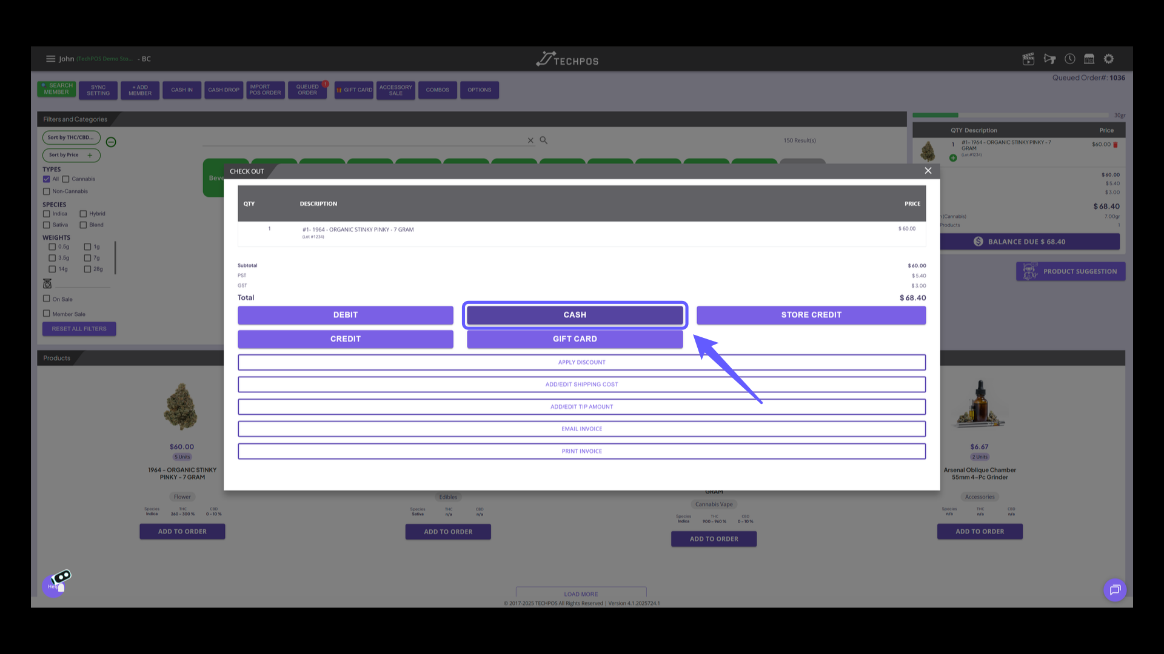Open the Combos toolbar button

[438, 90]
